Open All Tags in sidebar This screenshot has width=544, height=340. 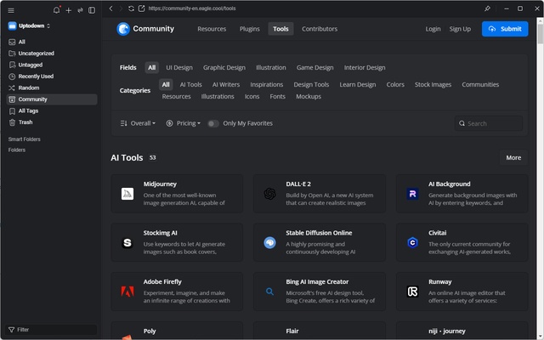click(52, 110)
